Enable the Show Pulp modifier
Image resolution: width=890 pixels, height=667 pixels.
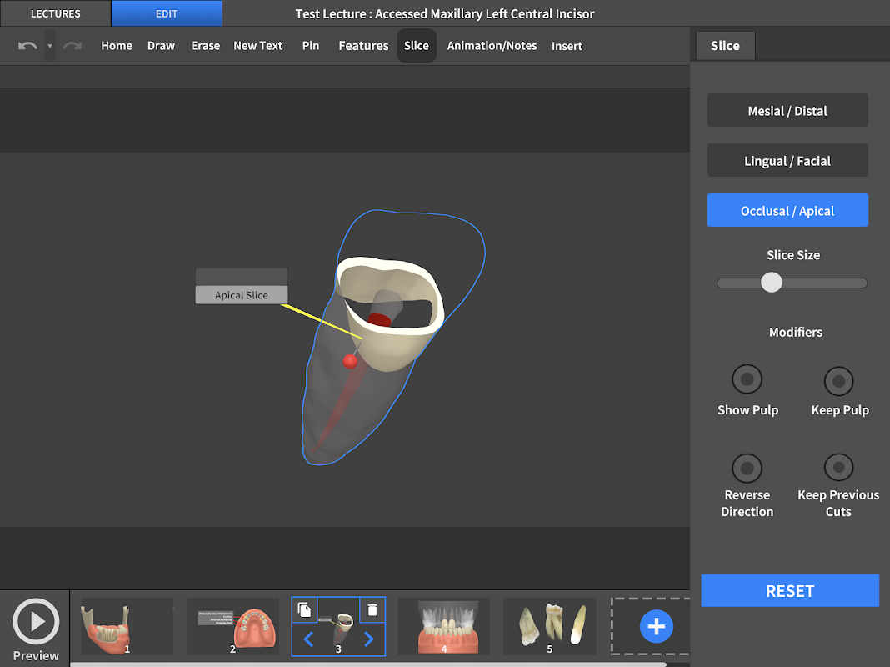[x=747, y=379]
